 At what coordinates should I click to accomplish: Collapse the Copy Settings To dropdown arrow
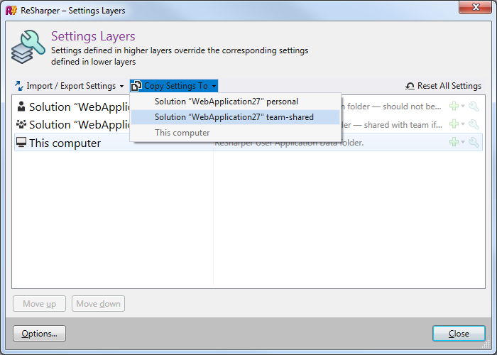pyautogui.click(x=214, y=86)
